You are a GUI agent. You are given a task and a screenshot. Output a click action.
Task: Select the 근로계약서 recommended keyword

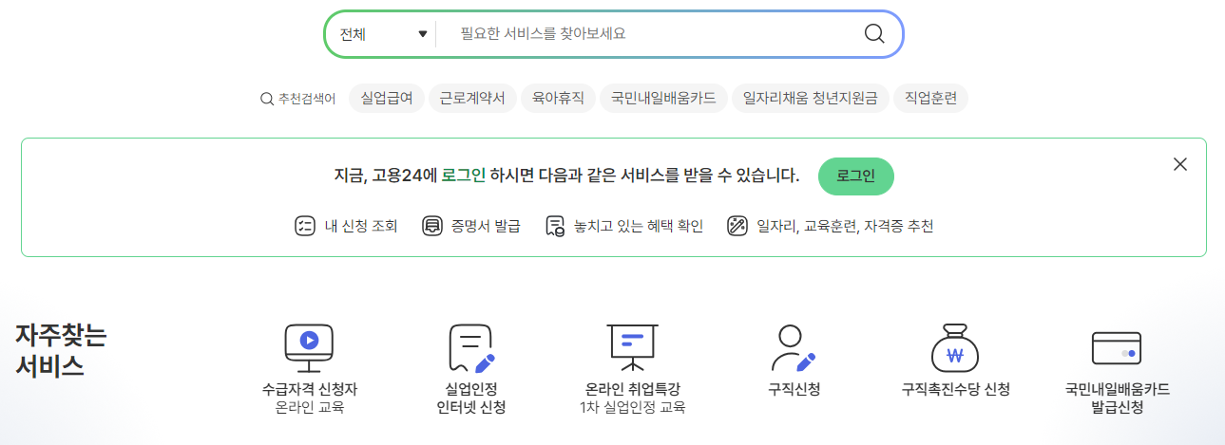[x=471, y=99]
